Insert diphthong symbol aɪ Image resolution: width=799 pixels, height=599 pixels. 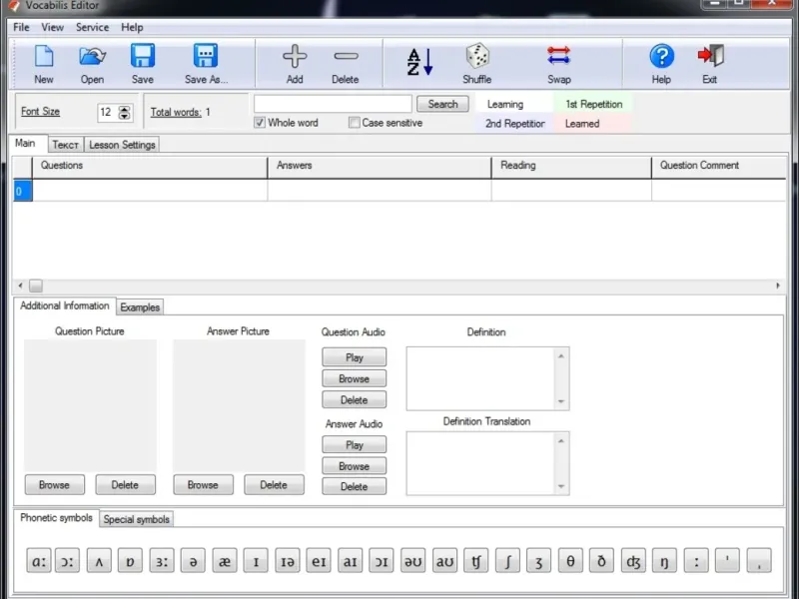351,561
